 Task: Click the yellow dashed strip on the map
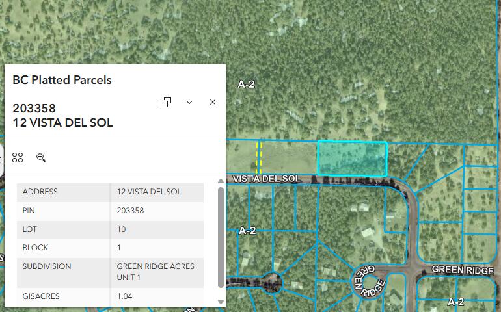point(259,159)
